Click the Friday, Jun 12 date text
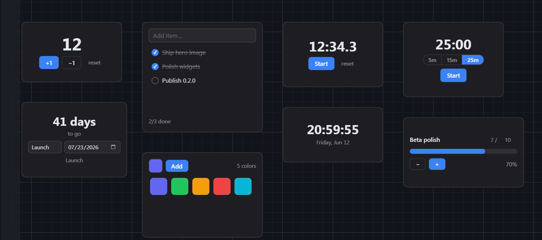Screen dimensions: 542x240 pos(333,143)
